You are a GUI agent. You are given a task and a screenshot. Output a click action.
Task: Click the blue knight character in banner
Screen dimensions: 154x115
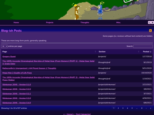pyautogui.click(x=100, y=12)
